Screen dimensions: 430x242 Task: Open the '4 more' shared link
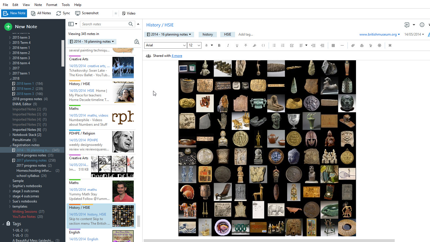(177, 56)
